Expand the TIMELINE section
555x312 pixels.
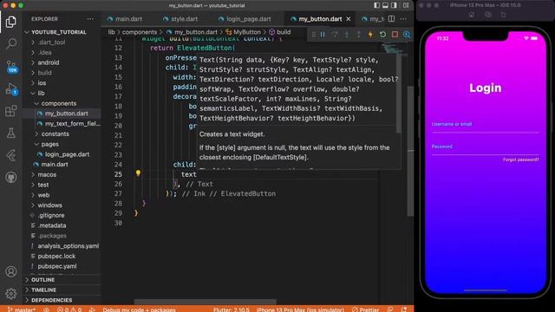click(43, 290)
